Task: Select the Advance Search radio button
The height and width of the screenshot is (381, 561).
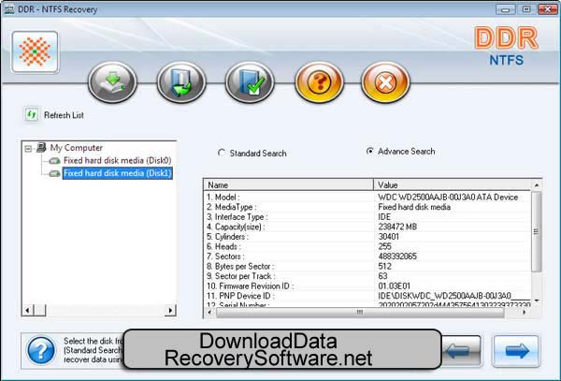Action: coord(370,151)
